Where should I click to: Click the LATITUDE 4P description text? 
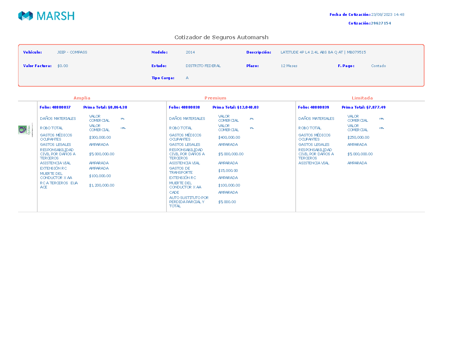click(x=323, y=52)
